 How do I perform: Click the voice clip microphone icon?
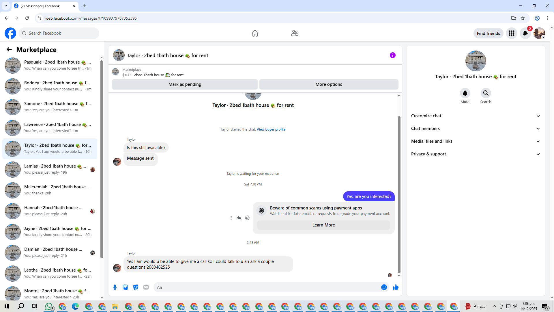[115, 287]
